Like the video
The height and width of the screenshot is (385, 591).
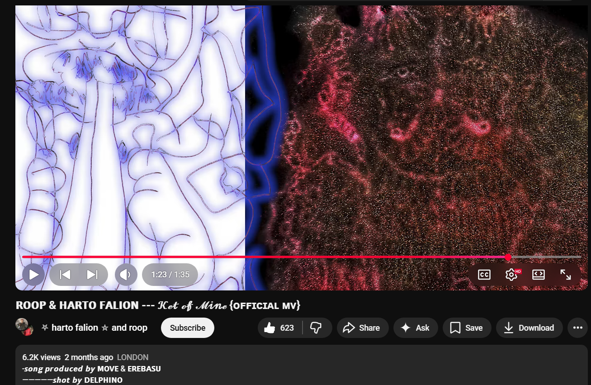point(279,328)
